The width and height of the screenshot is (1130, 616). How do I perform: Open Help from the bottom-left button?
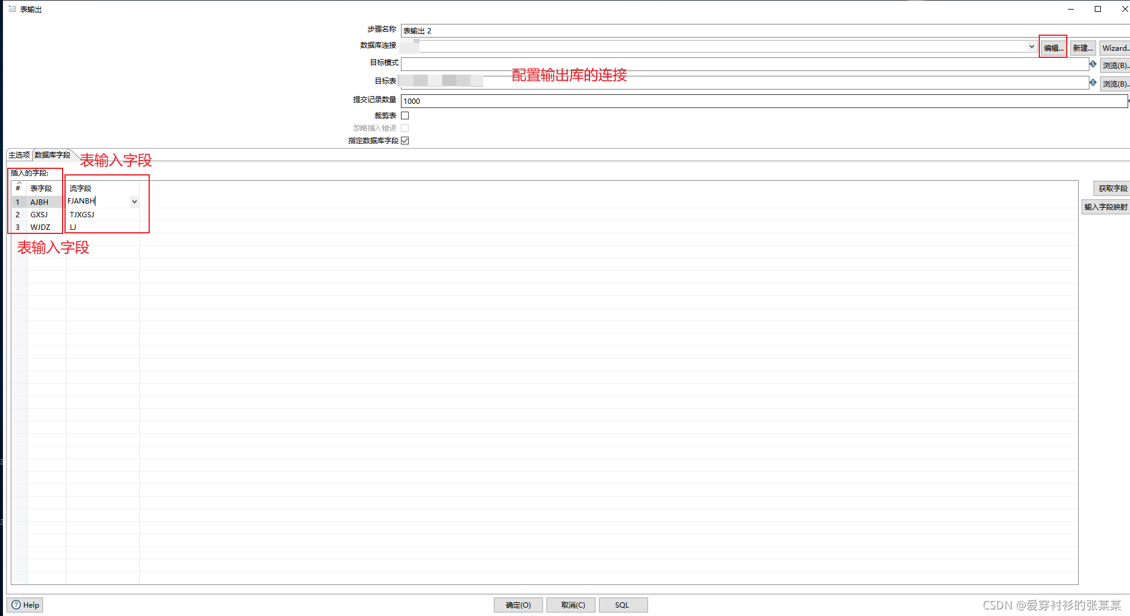[x=25, y=605]
